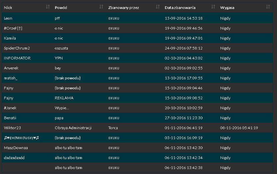Select the nick dsdasdasdd
277x174 pixels.
click(14, 158)
